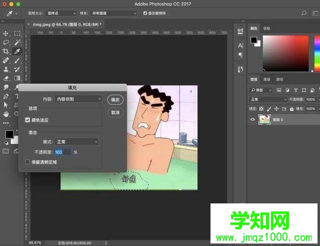Click the toolbox foreground color swatch
This screenshot has height=246, width=320.
[x=9, y=134]
